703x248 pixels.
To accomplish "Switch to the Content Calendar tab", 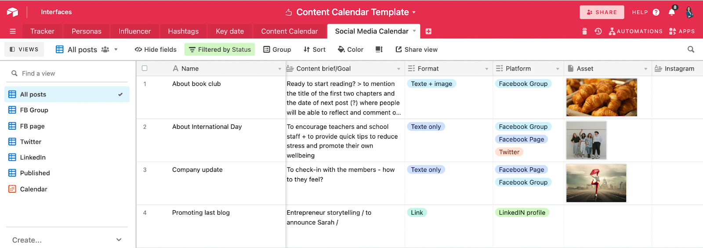I will point(289,31).
